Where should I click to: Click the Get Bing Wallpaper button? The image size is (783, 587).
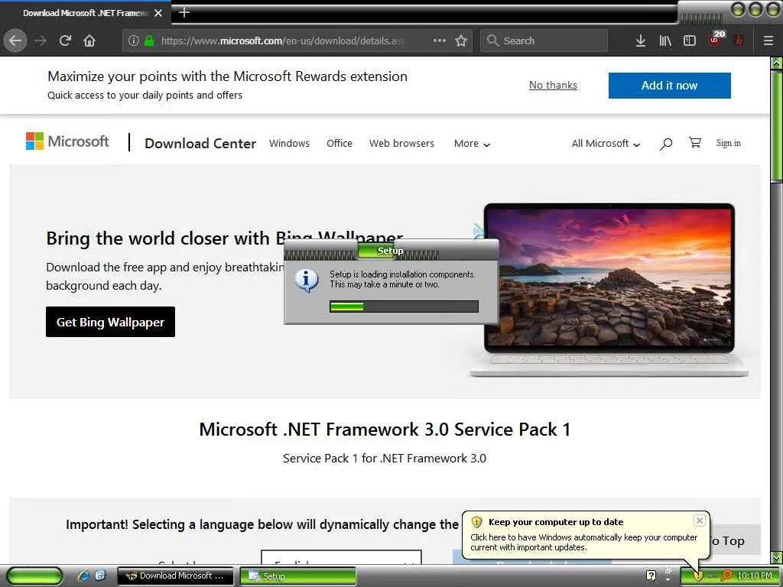click(110, 322)
